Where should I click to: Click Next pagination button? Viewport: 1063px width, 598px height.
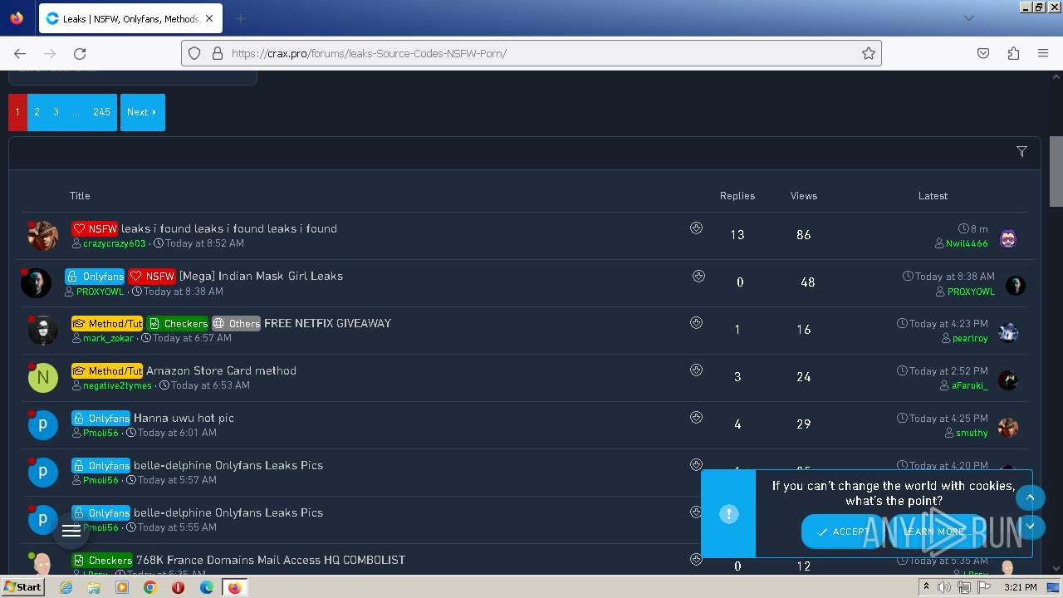coord(142,112)
